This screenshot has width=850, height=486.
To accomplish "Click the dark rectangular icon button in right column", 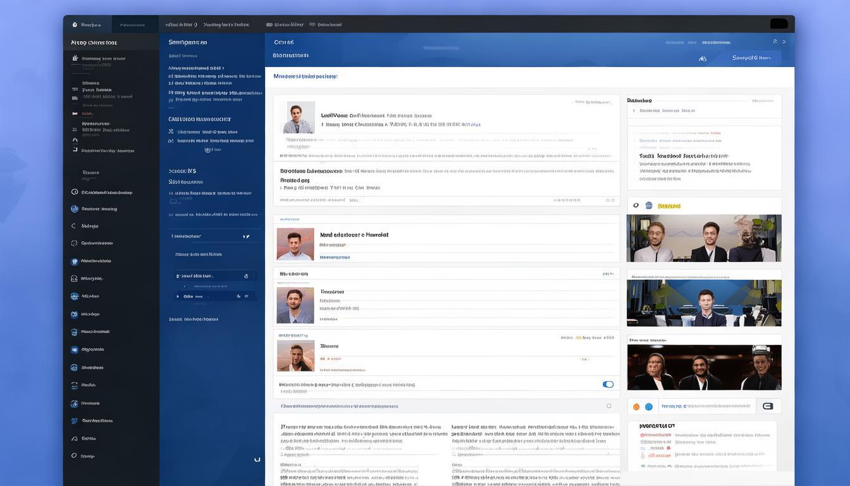I will 768,406.
